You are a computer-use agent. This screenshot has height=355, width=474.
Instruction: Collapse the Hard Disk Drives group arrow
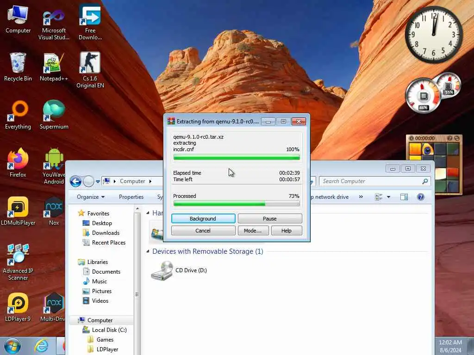[148, 213]
